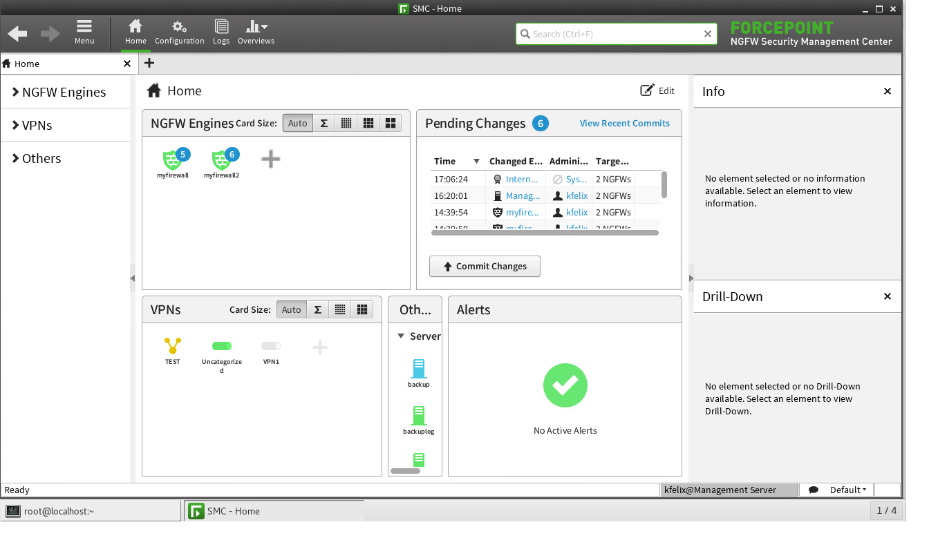Set NGFW Engines card size to Auto
938x558 pixels.
point(297,122)
